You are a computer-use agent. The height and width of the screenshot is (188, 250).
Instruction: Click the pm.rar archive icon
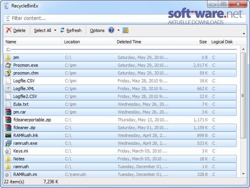tap(8, 112)
